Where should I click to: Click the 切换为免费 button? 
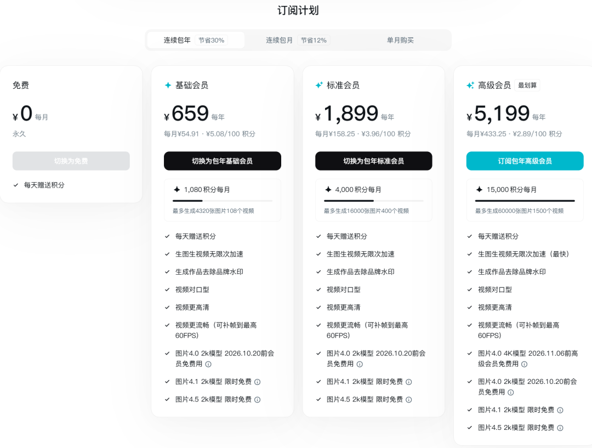pyautogui.click(x=71, y=161)
